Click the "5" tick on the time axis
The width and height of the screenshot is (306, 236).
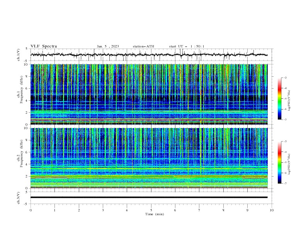(x=151, y=210)
